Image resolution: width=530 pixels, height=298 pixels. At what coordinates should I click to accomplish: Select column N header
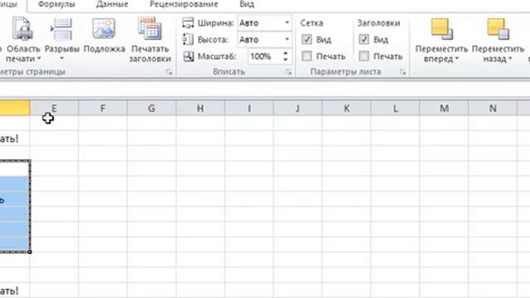point(493,108)
